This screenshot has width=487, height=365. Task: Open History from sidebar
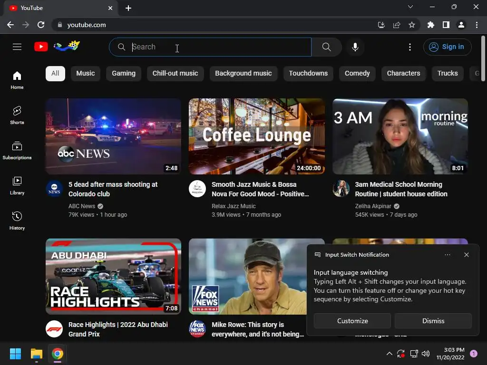pyautogui.click(x=17, y=221)
